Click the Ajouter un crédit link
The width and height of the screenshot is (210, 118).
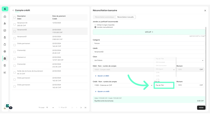(102, 91)
